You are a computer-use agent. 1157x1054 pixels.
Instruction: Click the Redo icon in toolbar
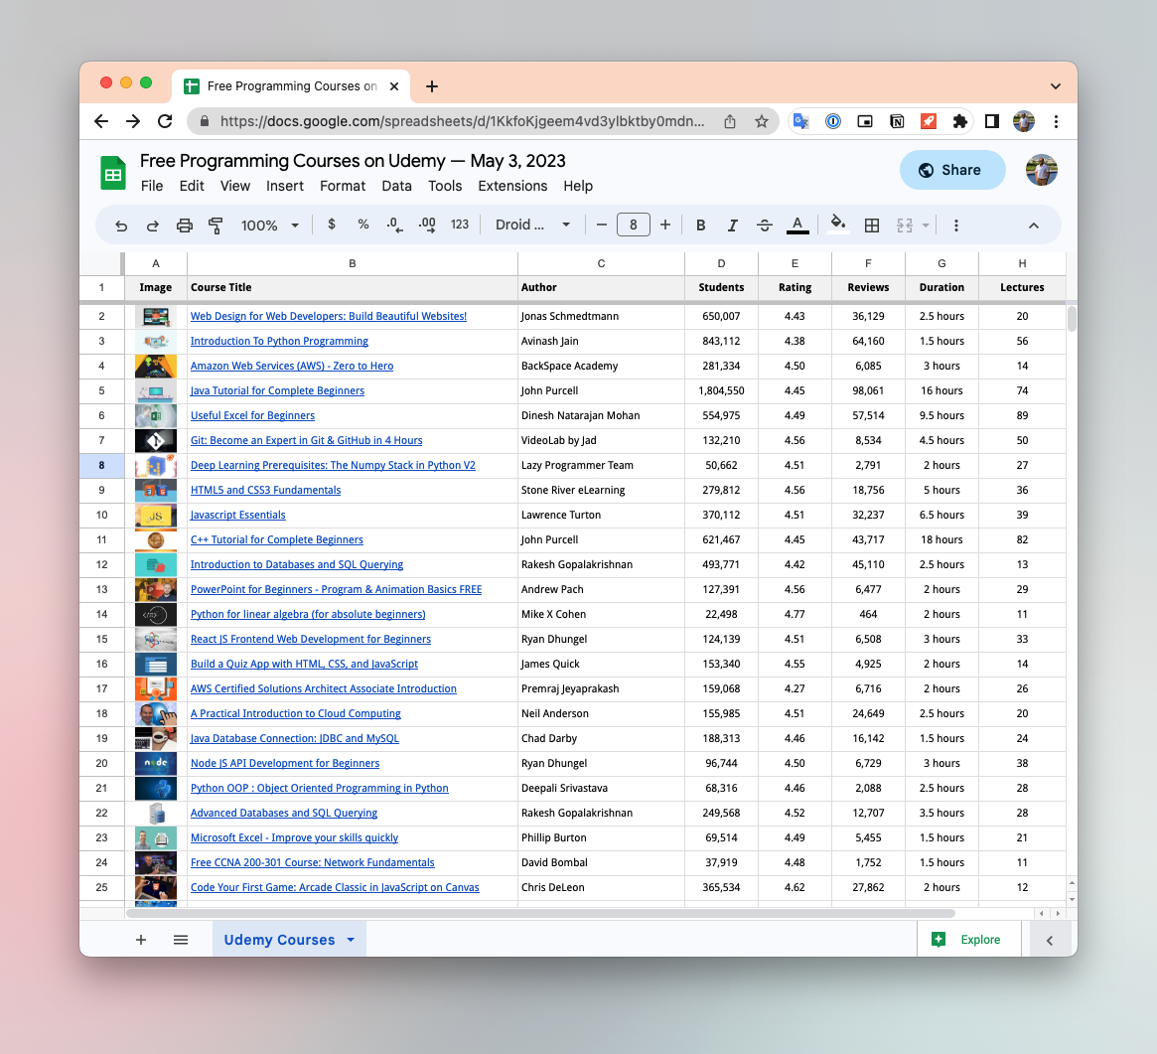153,226
